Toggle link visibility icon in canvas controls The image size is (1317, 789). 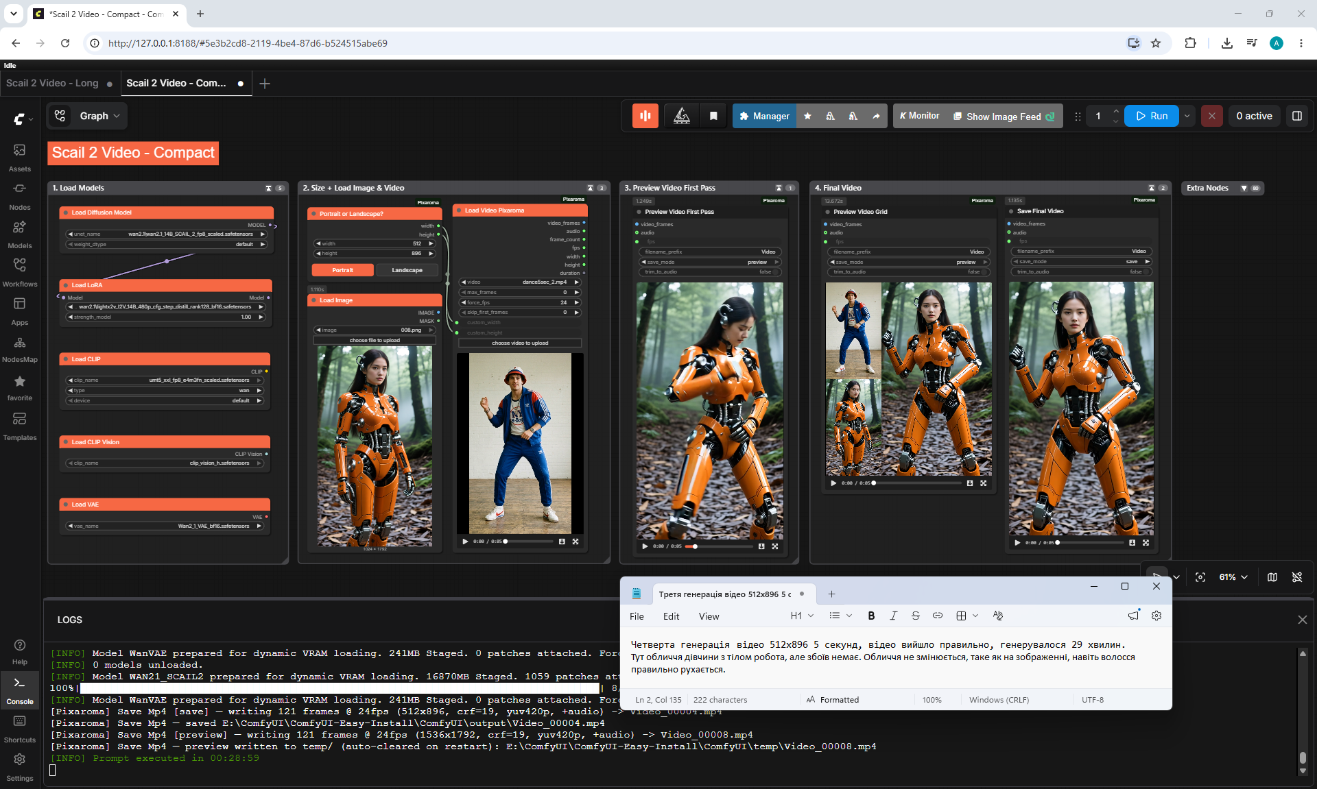1297,577
